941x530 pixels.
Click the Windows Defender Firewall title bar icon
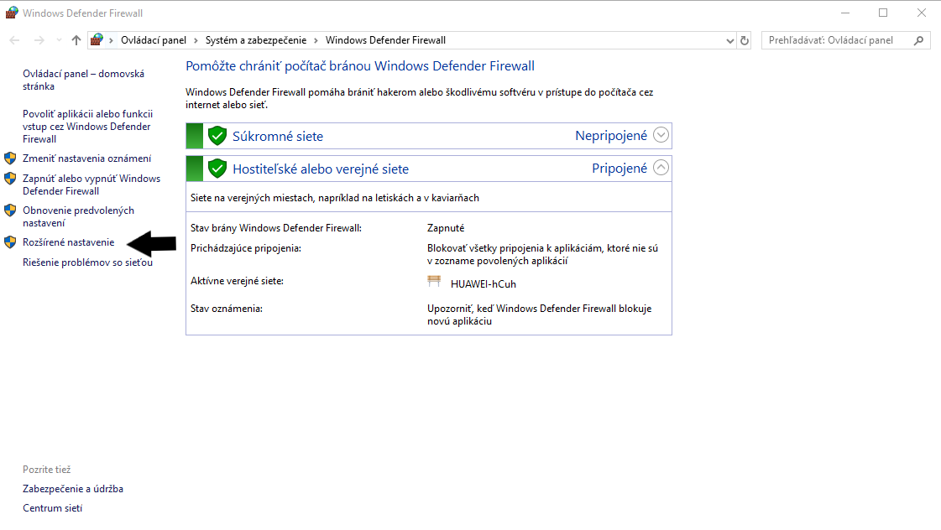(x=12, y=13)
